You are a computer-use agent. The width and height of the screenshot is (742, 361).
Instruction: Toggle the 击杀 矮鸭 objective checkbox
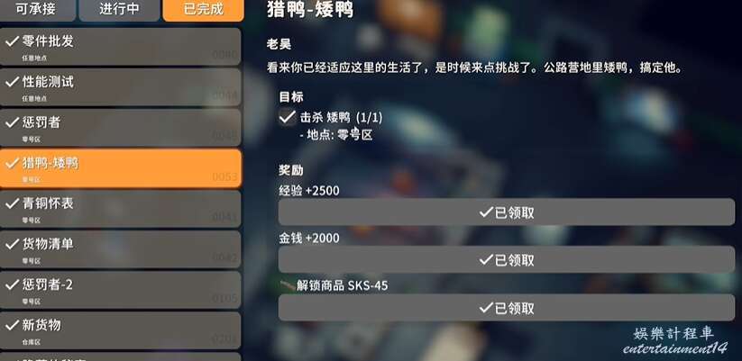click(288, 116)
